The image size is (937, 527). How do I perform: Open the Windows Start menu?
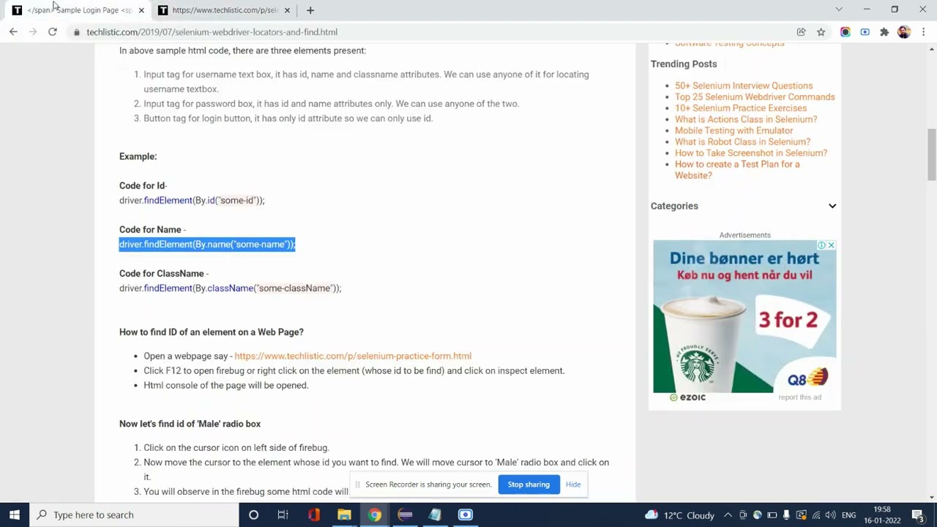[14, 515]
